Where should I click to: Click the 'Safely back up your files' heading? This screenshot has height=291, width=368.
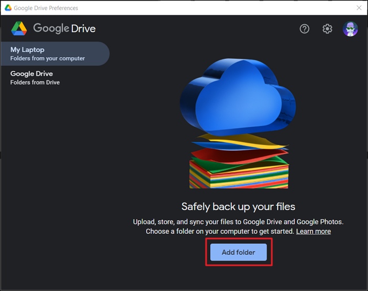point(238,206)
